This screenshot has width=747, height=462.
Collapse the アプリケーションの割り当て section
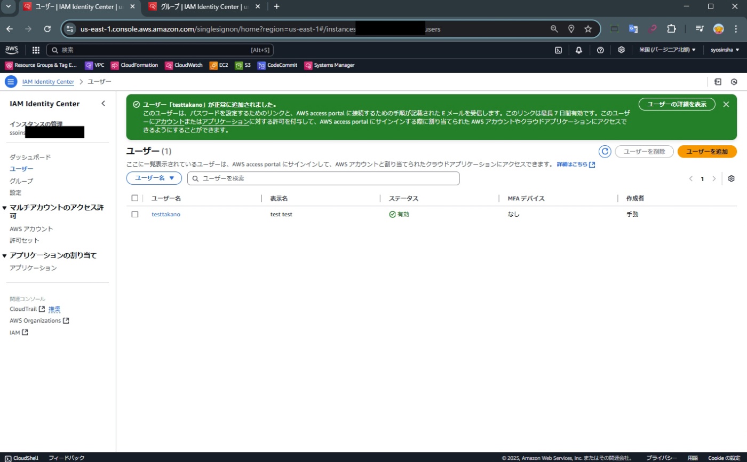(x=5, y=255)
